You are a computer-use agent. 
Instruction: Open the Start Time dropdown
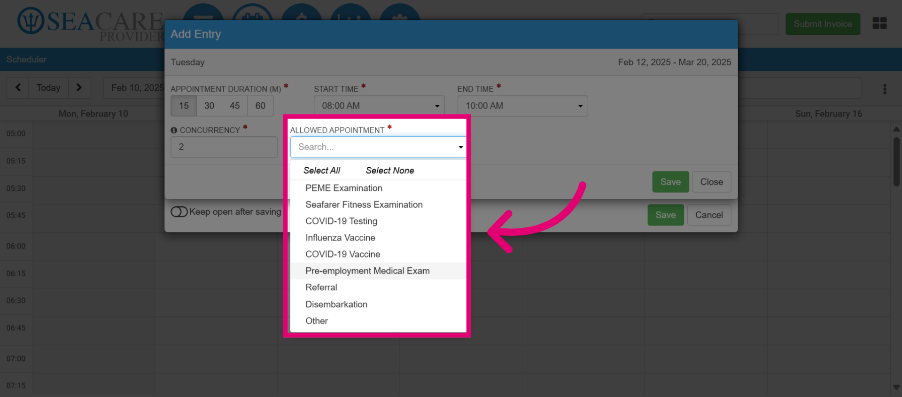[379, 106]
